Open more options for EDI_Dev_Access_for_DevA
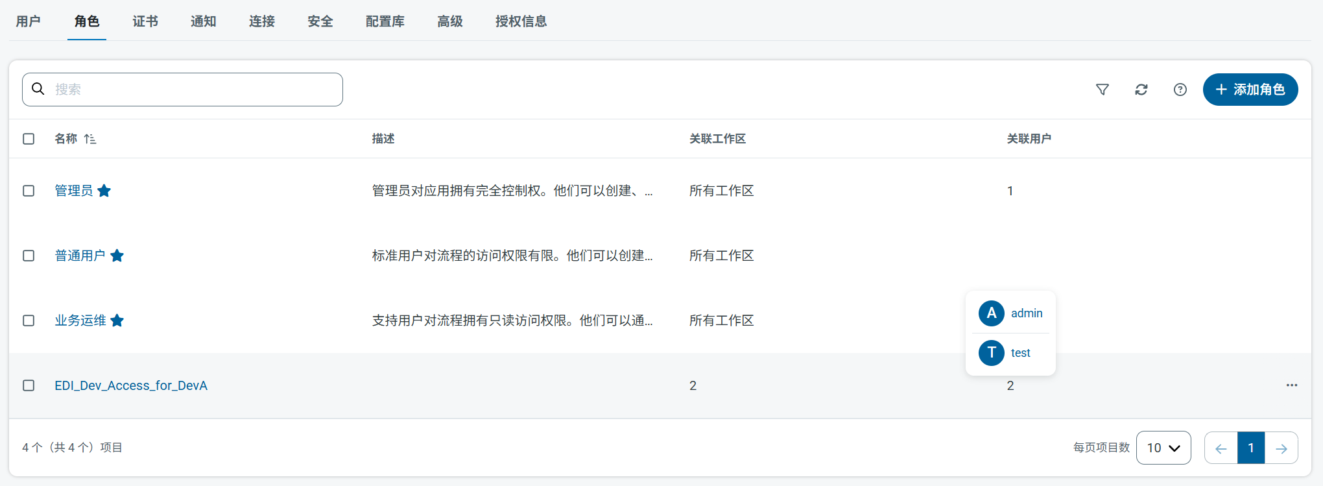The height and width of the screenshot is (486, 1323). pos(1291,385)
